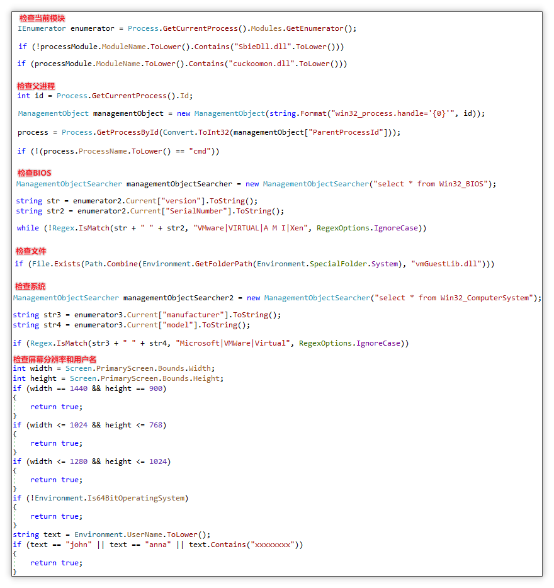Click the 检查文件 heading label
The height and width of the screenshot is (588, 554).
point(31,251)
